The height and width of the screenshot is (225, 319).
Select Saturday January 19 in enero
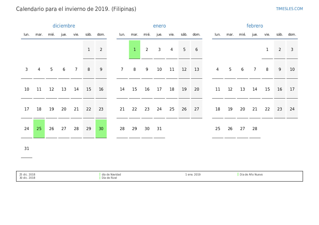[184, 89]
